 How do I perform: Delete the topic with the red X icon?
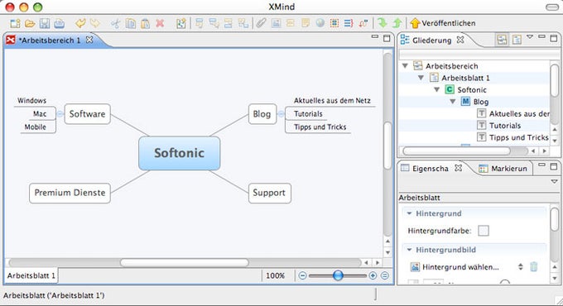pyautogui.click(x=160, y=24)
